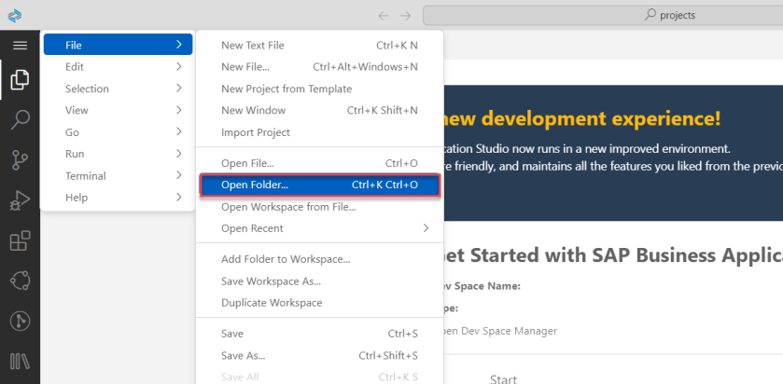The image size is (783, 384).
Task: Click the Start heading text
Action: pos(503,378)
